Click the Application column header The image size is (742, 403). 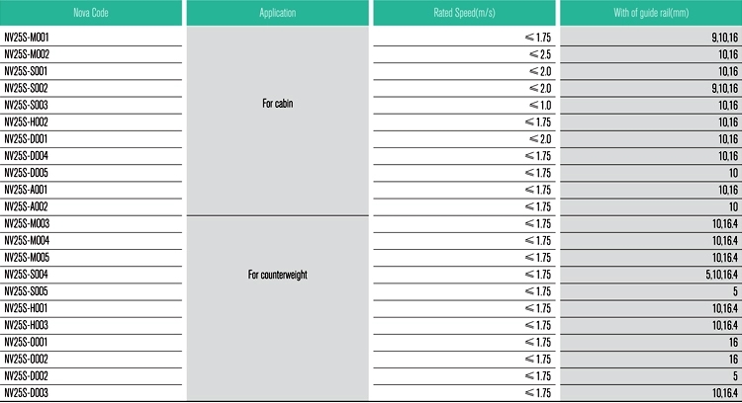coord(277,14)
